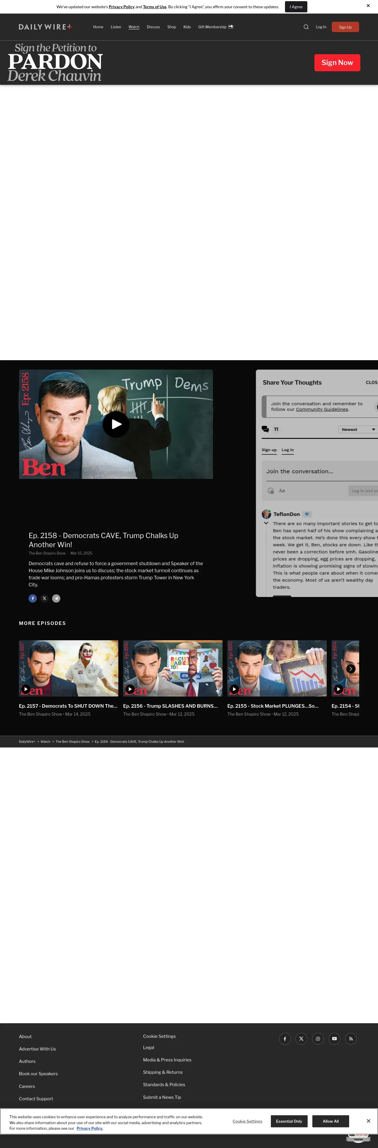Dismiss the privacy update notice with the X

click(368, 6)
